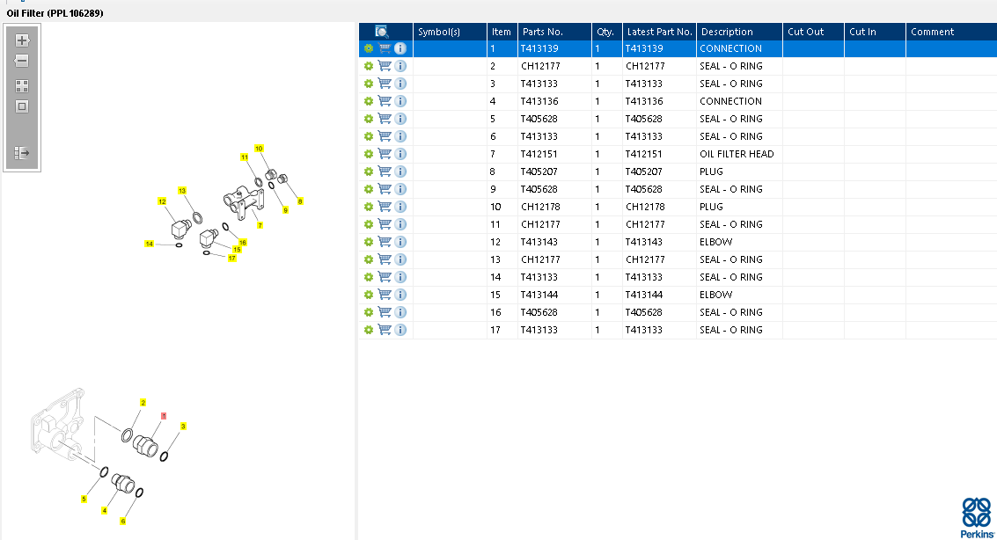Toggle the parts list panel arrow icon
The image size is (997, 540).
[22, 152]
